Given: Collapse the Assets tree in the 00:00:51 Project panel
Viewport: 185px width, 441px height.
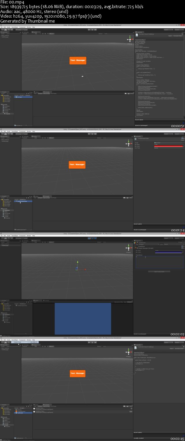Looking at the screenshot, I should pos(1,105).
